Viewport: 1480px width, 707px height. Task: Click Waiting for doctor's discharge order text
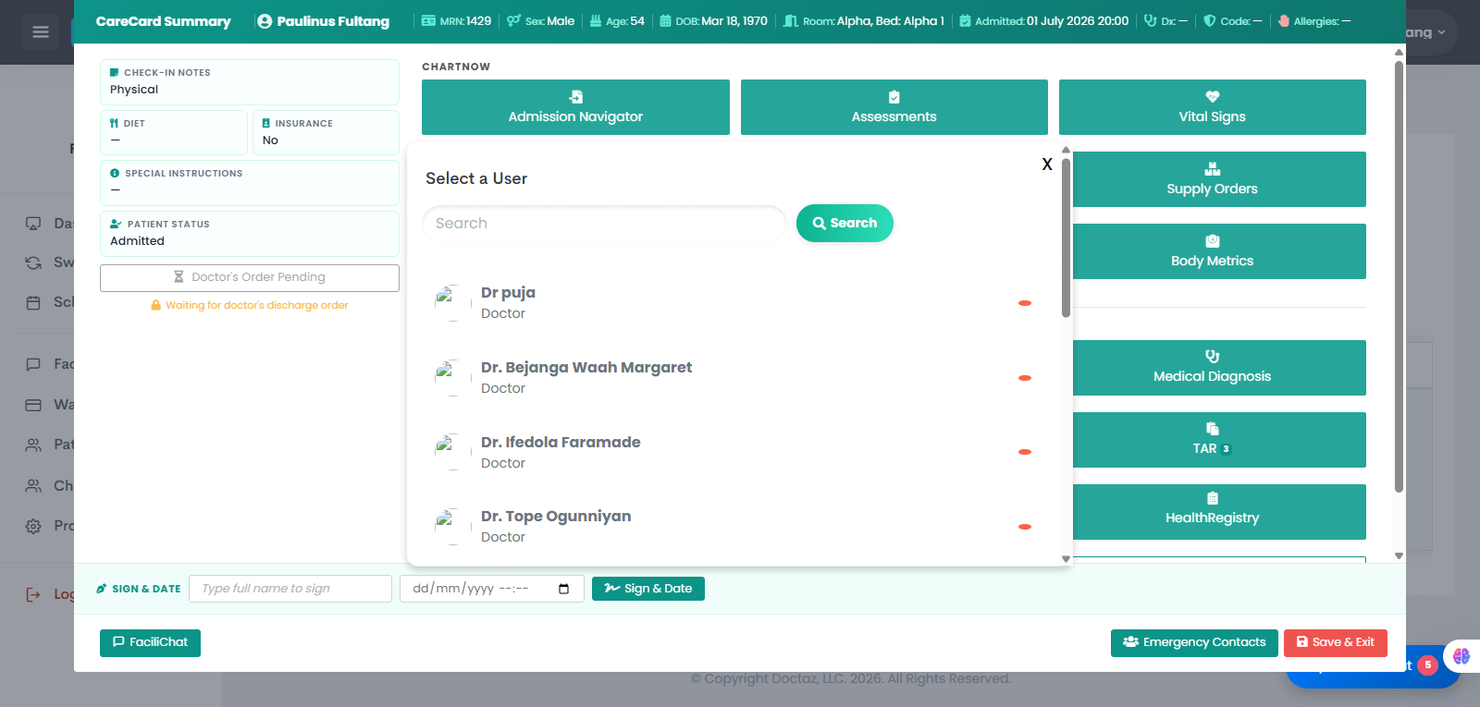pyautogui.click(x=257, y=305)
